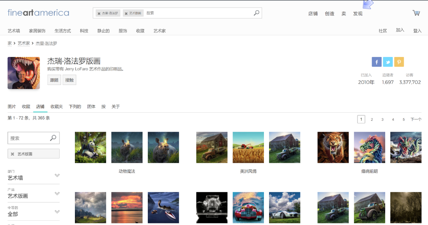
Task: Open the 癔病前期 collection
Action: [x=369, y=171]
